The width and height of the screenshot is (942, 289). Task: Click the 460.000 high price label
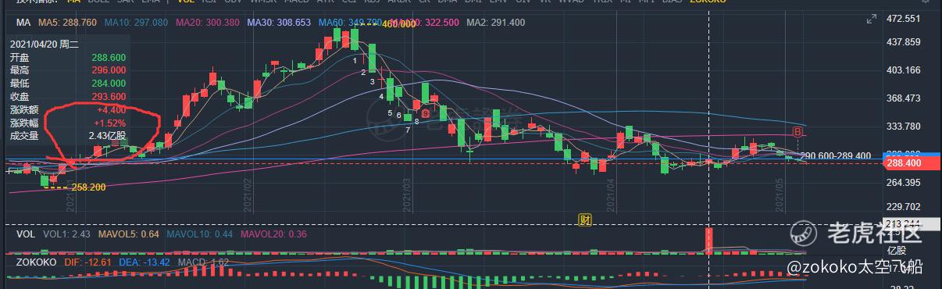coord(398,25)
